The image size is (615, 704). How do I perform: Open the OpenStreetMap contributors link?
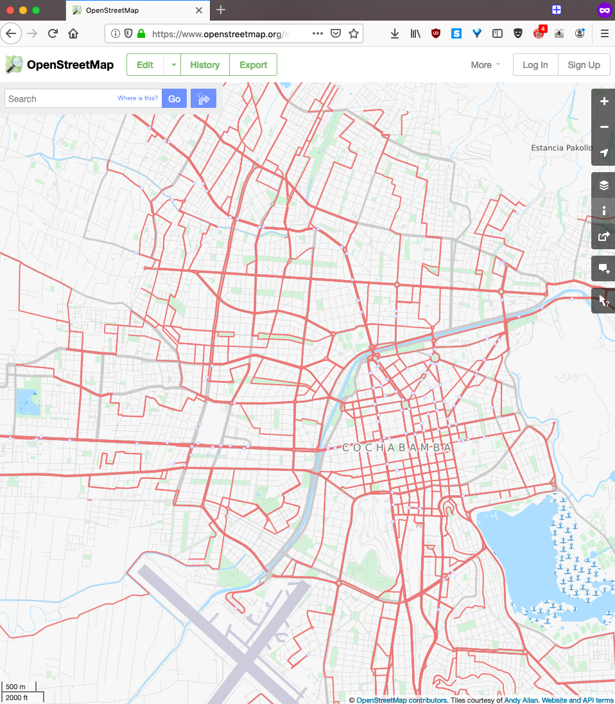pyautogui.click(x=402, y=700)
